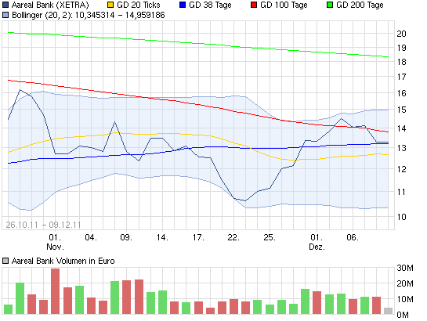Screen dimensions: 427x321
Task: Click the '09.' x-axis date label
Action: [x=126, y=237]
